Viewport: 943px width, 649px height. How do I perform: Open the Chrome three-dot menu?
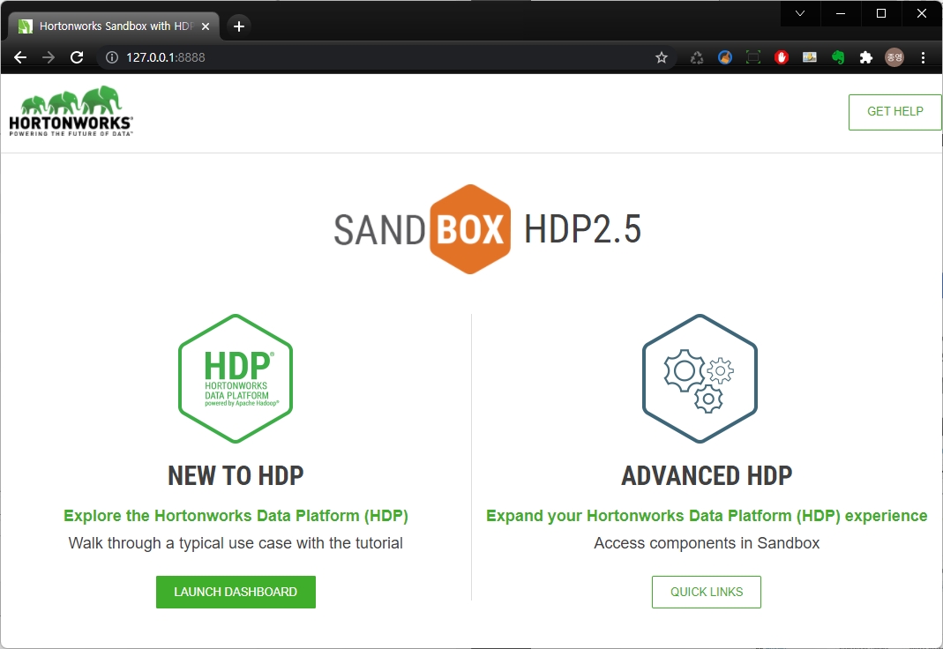(x=924, y=57)
